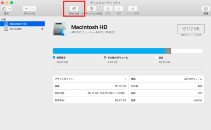This screenshot has height=130, width=211.
Task: Click the 26.33 GB free space value
Action: (164, 62)
